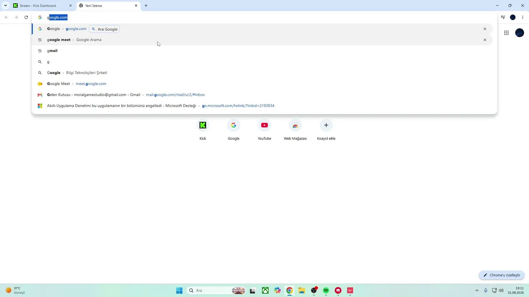This screenshot has width=529, height=297.
Task: Open Task View on the taskbar
Action: pyautogui.click(x=253, y=290)
